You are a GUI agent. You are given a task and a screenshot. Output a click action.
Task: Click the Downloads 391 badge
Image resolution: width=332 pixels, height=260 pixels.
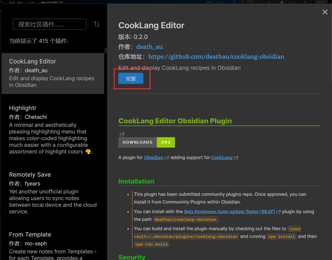147,142
